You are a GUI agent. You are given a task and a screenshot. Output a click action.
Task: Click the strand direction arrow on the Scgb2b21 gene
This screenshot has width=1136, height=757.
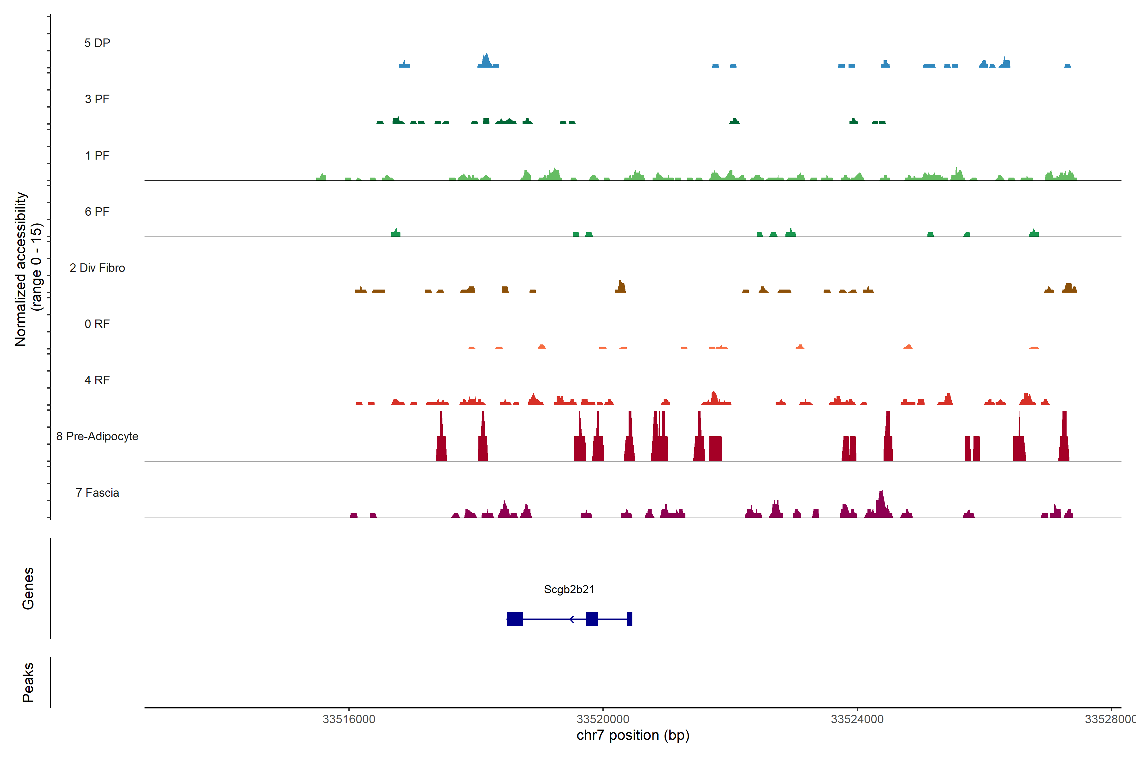(x=572, y=619)
